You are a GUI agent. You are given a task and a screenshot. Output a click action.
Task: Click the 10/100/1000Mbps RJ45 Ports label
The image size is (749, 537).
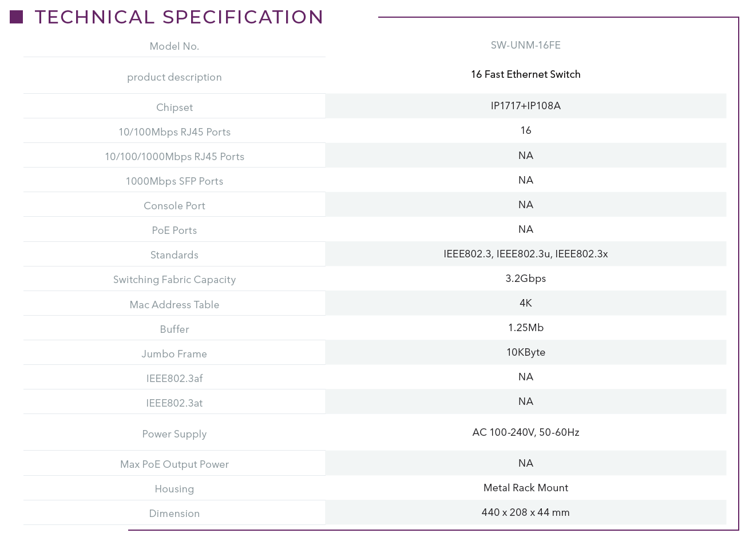click(x=175, y=157)
